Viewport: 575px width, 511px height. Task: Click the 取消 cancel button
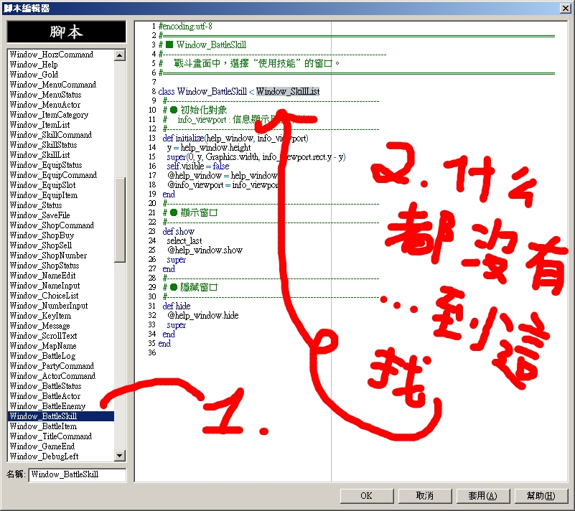(x=425, y=496)
